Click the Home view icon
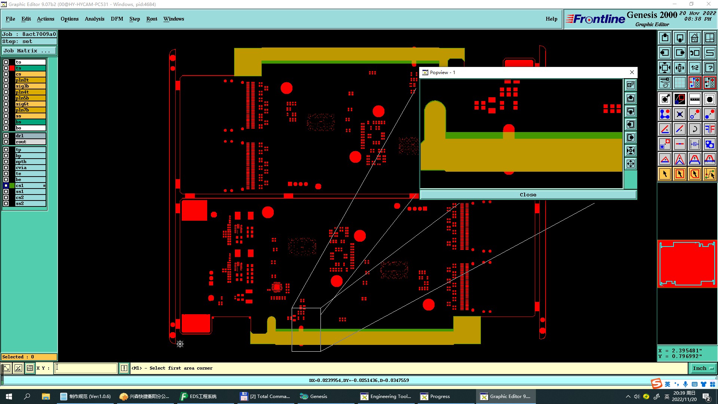718x404 pixels. tap(694, 38)
